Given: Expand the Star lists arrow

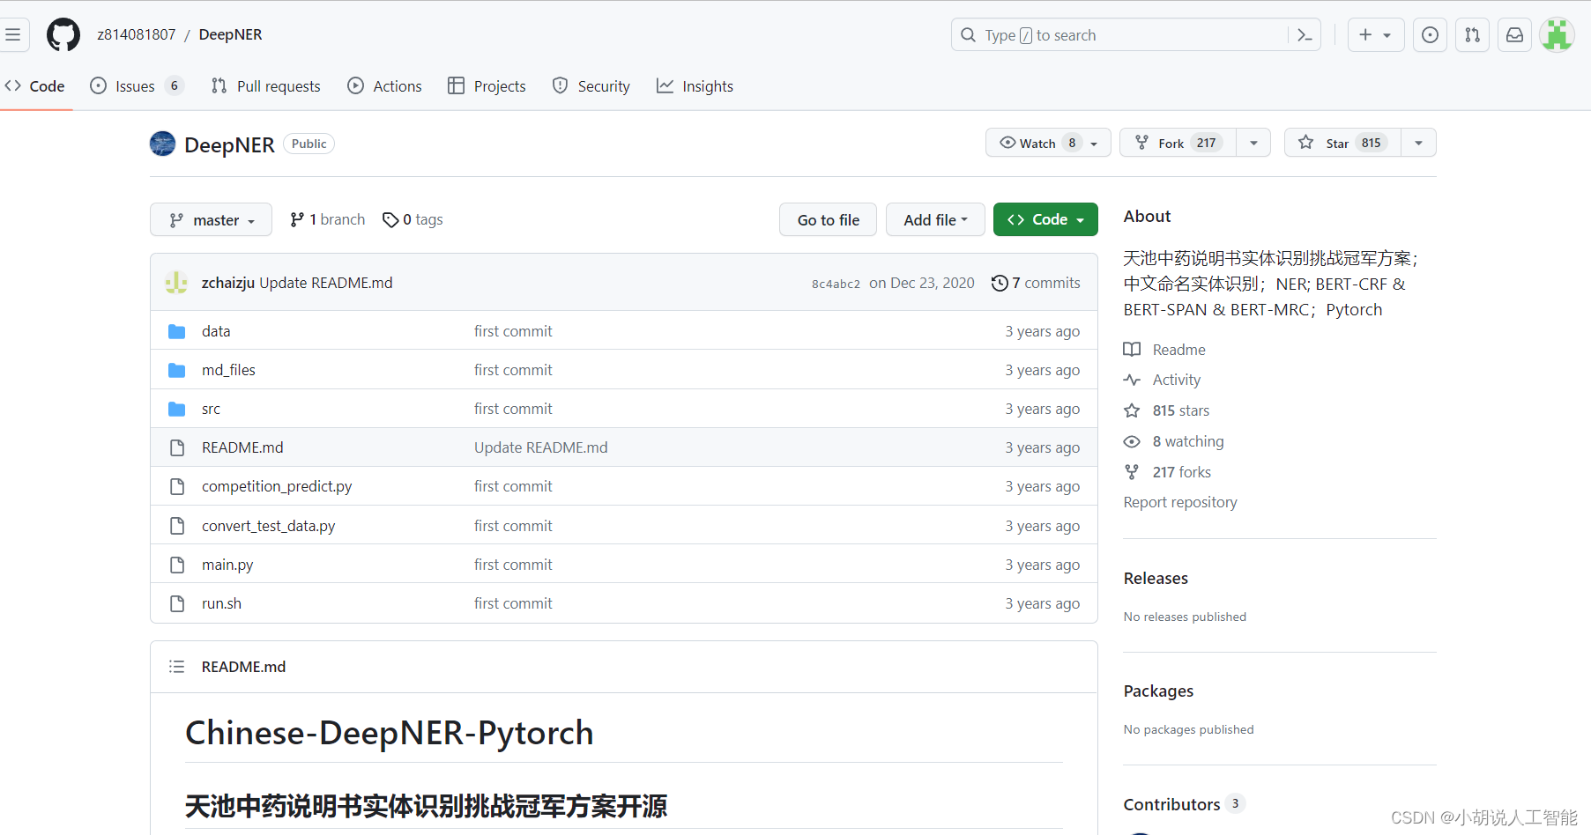Looking at the screenshot, I should coord(1418,143).
